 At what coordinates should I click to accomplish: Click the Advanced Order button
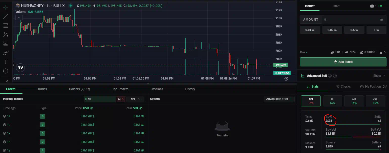tap(279, 99)
